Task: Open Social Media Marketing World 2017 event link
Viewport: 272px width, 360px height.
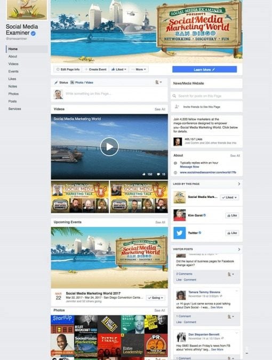Action: [93, 293]
